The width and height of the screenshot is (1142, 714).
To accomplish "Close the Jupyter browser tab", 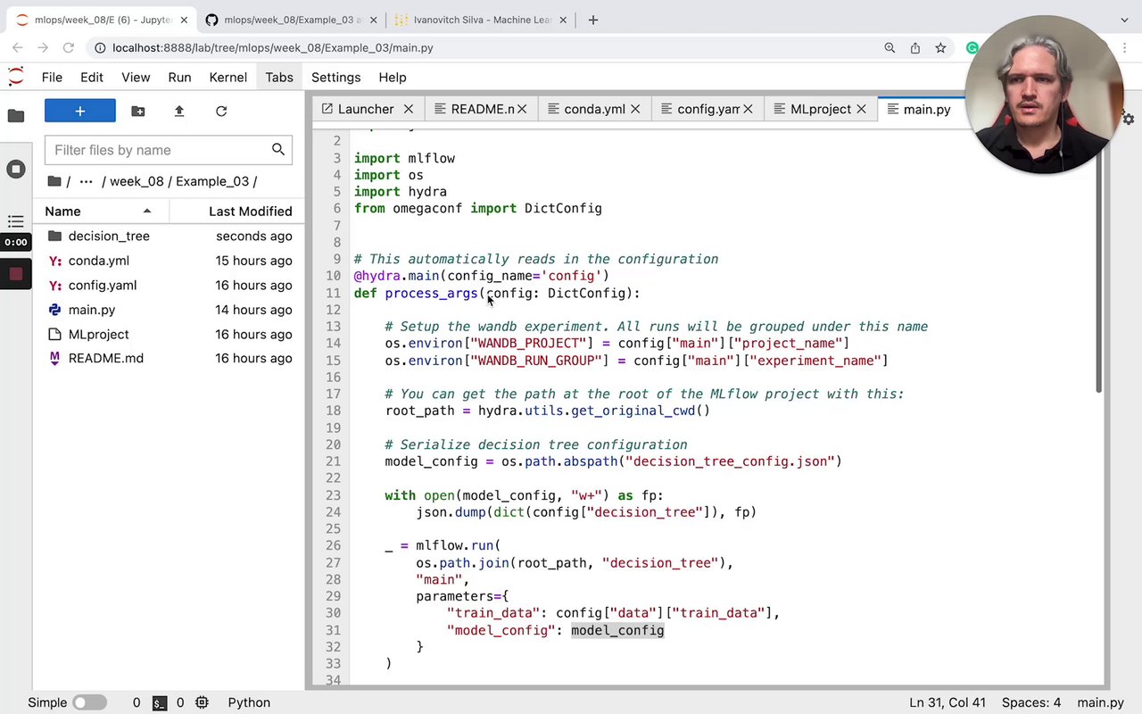I will pos(183,20).
